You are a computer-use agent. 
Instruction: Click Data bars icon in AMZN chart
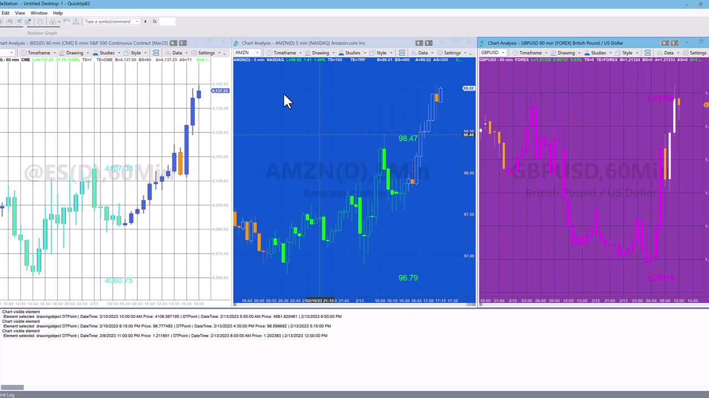[x=414, y=53]
